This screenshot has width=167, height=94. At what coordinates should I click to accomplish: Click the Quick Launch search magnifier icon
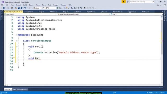tap(153, 2)
